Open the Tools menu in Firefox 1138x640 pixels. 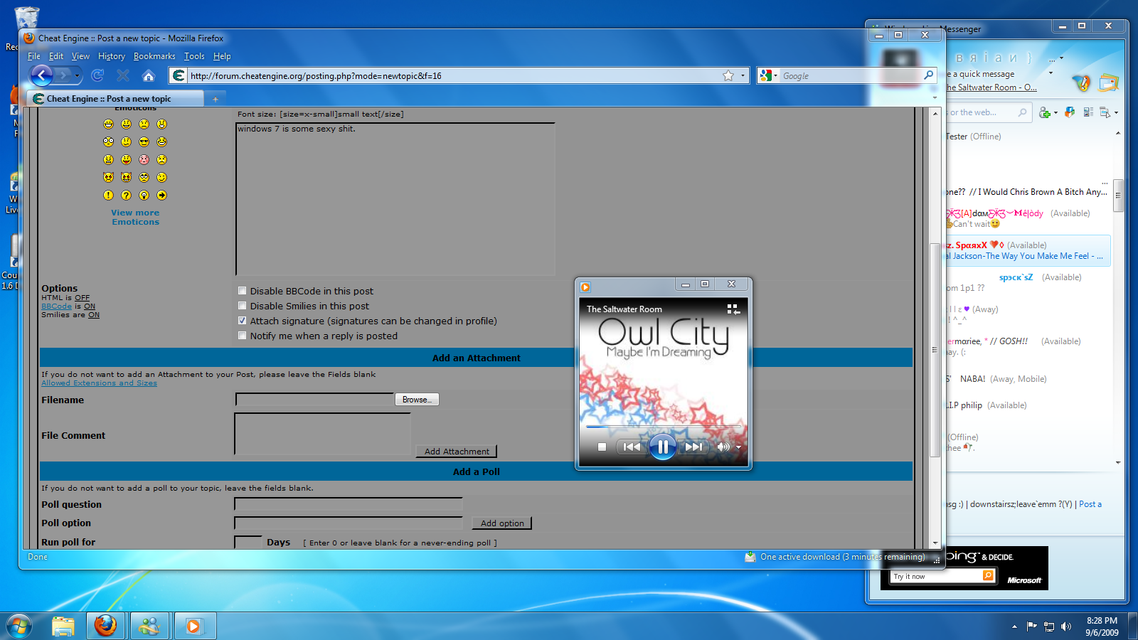(194, 56)
